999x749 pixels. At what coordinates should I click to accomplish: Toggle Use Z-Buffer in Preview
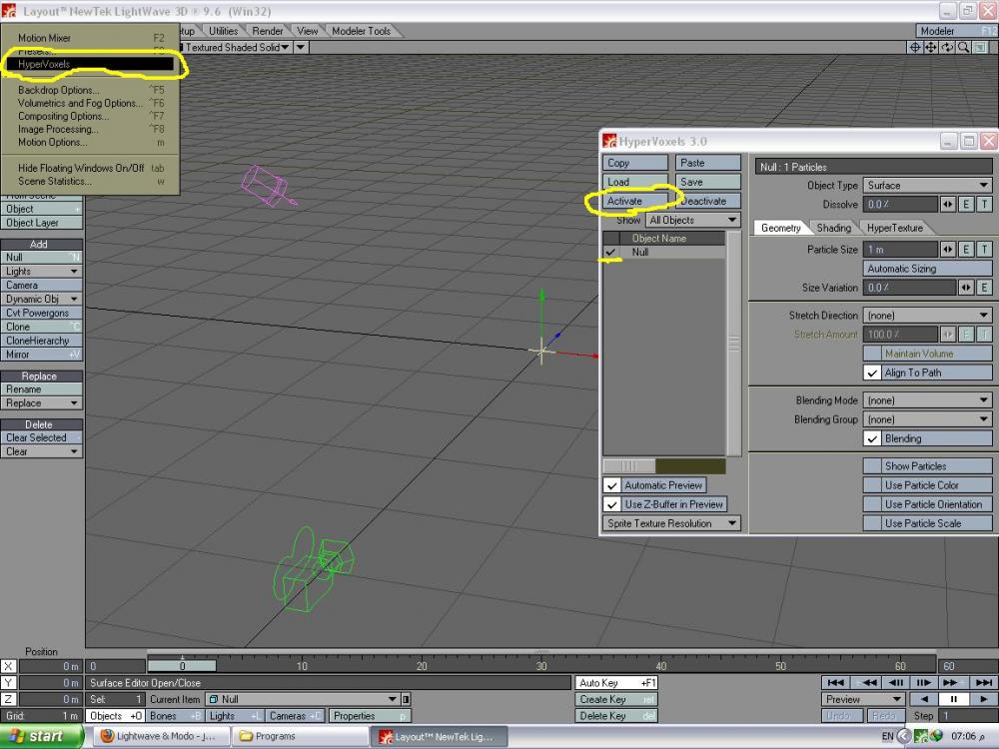[x=611, y=504]
